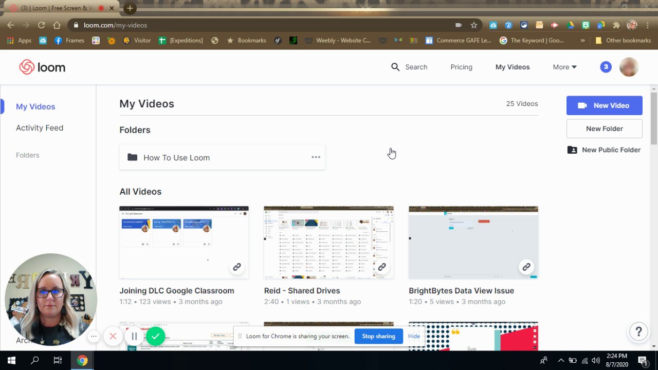The height and width of the screenshot is (370, 658).
Task: Open Windows Start menu
Action: coord(11,360)
